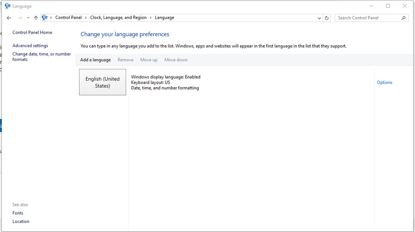
Task: Click the Language icon in the address bar
Action: (x=45, y=18)
